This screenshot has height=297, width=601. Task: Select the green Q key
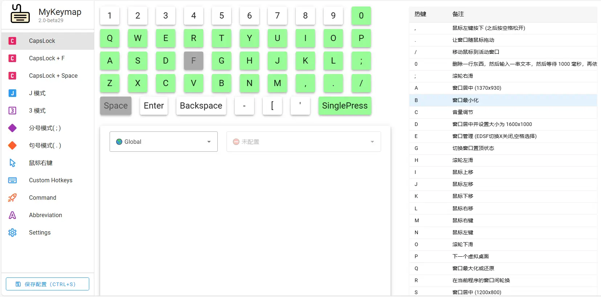click(x=110, y=38)
